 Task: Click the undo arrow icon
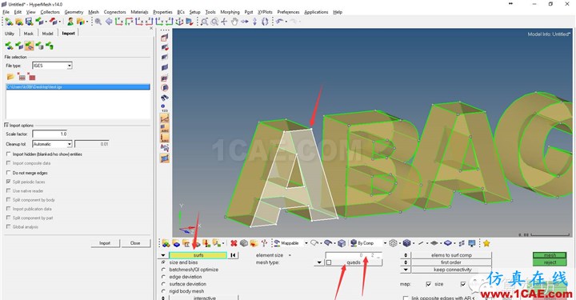tap(280, 22)
